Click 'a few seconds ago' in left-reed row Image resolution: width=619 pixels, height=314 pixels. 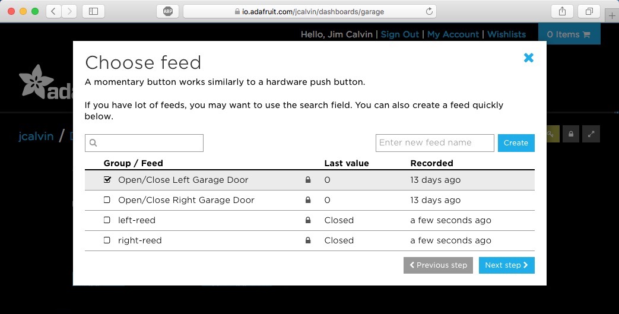pyautogui.click(x=451, y=220)
